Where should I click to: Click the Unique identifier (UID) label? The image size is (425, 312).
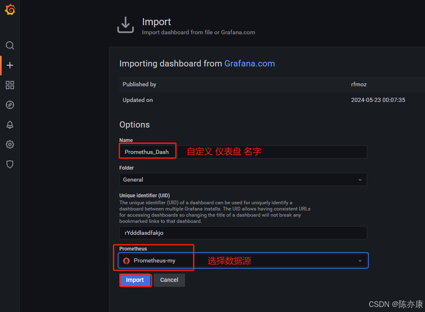tap(145, 196)
